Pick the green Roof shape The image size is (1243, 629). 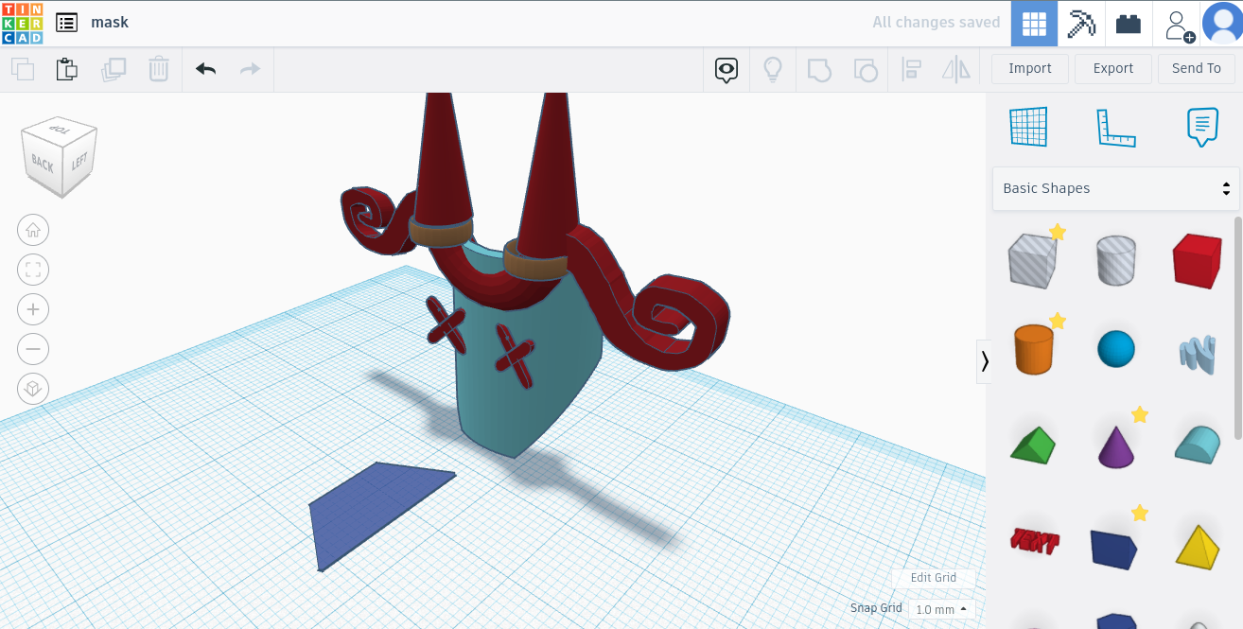1032,446
